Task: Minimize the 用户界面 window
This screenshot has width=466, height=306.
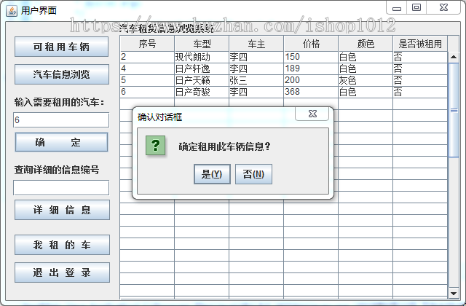Action: click(397, 8)
